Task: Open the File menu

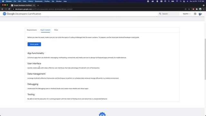Action: click(15, 1)
